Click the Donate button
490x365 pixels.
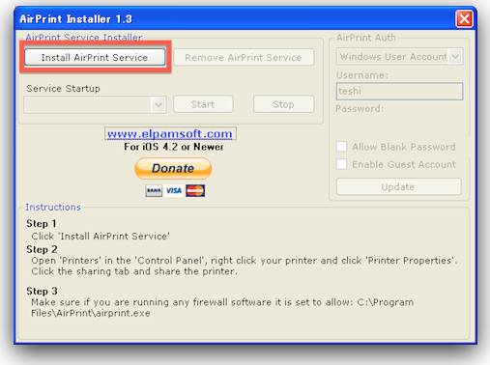coord(173,168)
